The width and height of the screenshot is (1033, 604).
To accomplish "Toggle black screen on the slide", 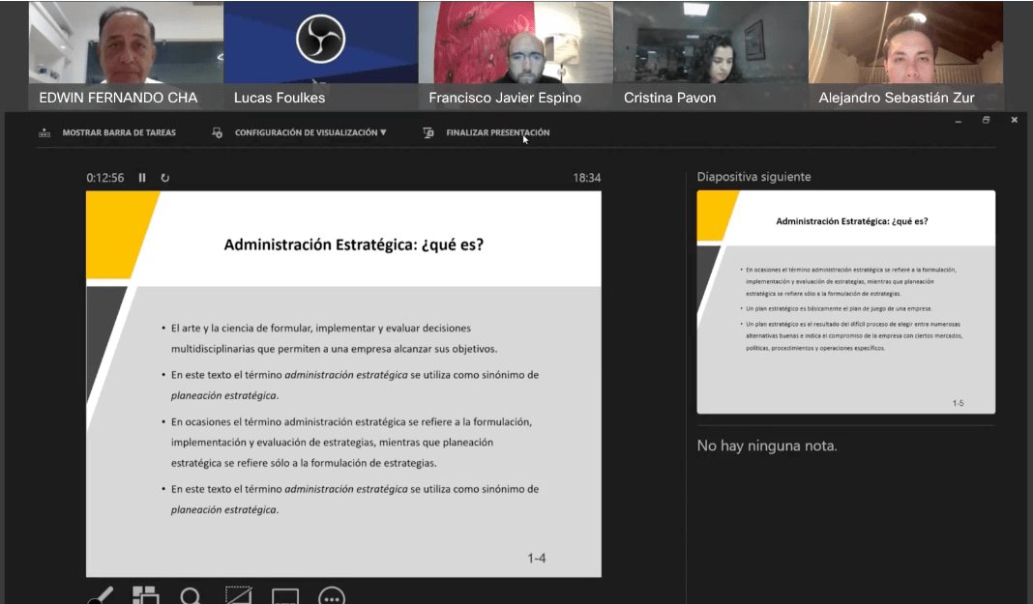I will pyautogui.click(x=238, y=596).
